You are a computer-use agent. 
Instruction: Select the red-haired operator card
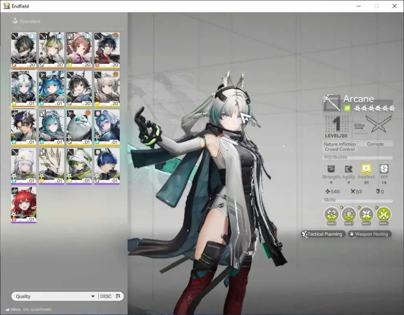click(24, 205)
